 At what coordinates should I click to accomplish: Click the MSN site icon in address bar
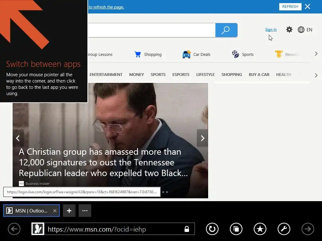tap(38, 229)
